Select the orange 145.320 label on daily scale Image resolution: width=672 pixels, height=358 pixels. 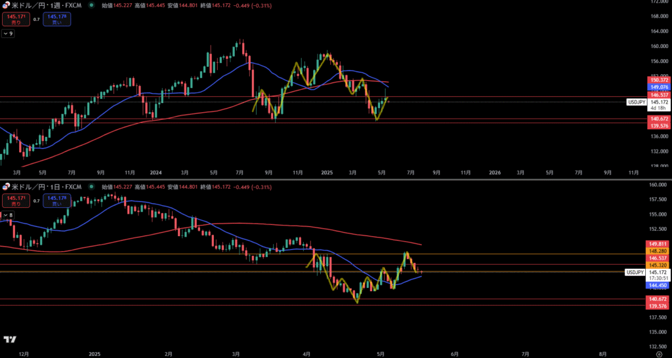coord(656,265)
